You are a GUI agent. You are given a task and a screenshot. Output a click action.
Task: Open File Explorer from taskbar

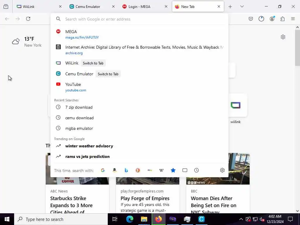tap(144, 219)
